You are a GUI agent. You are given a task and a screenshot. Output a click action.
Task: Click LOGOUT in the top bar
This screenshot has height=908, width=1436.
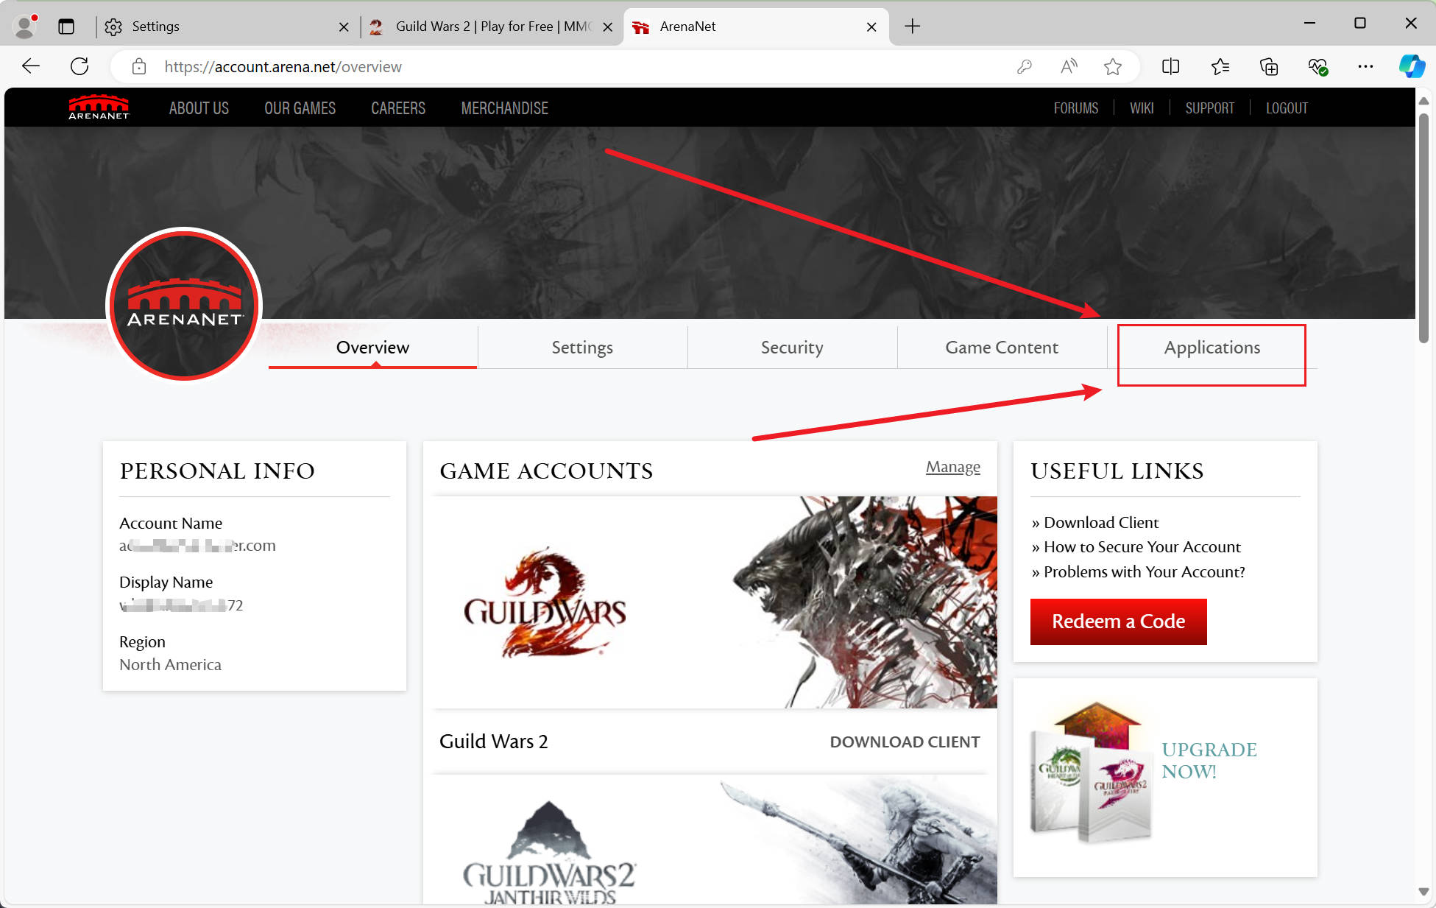point(1287,108)
